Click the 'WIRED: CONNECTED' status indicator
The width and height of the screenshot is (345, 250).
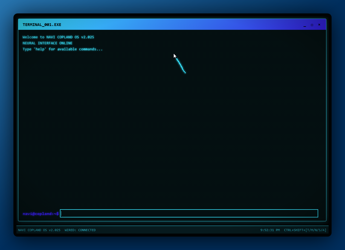click(x=80, y=230)
